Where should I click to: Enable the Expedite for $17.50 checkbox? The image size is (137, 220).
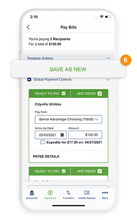tap(43, 142)
